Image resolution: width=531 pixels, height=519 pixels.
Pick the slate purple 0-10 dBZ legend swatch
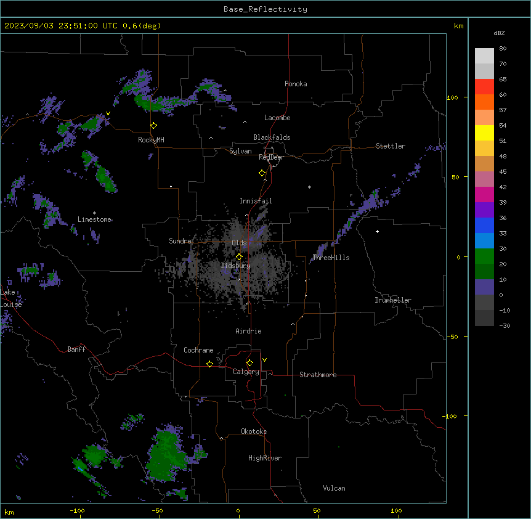pyautogui.click(x=484, y=287)
